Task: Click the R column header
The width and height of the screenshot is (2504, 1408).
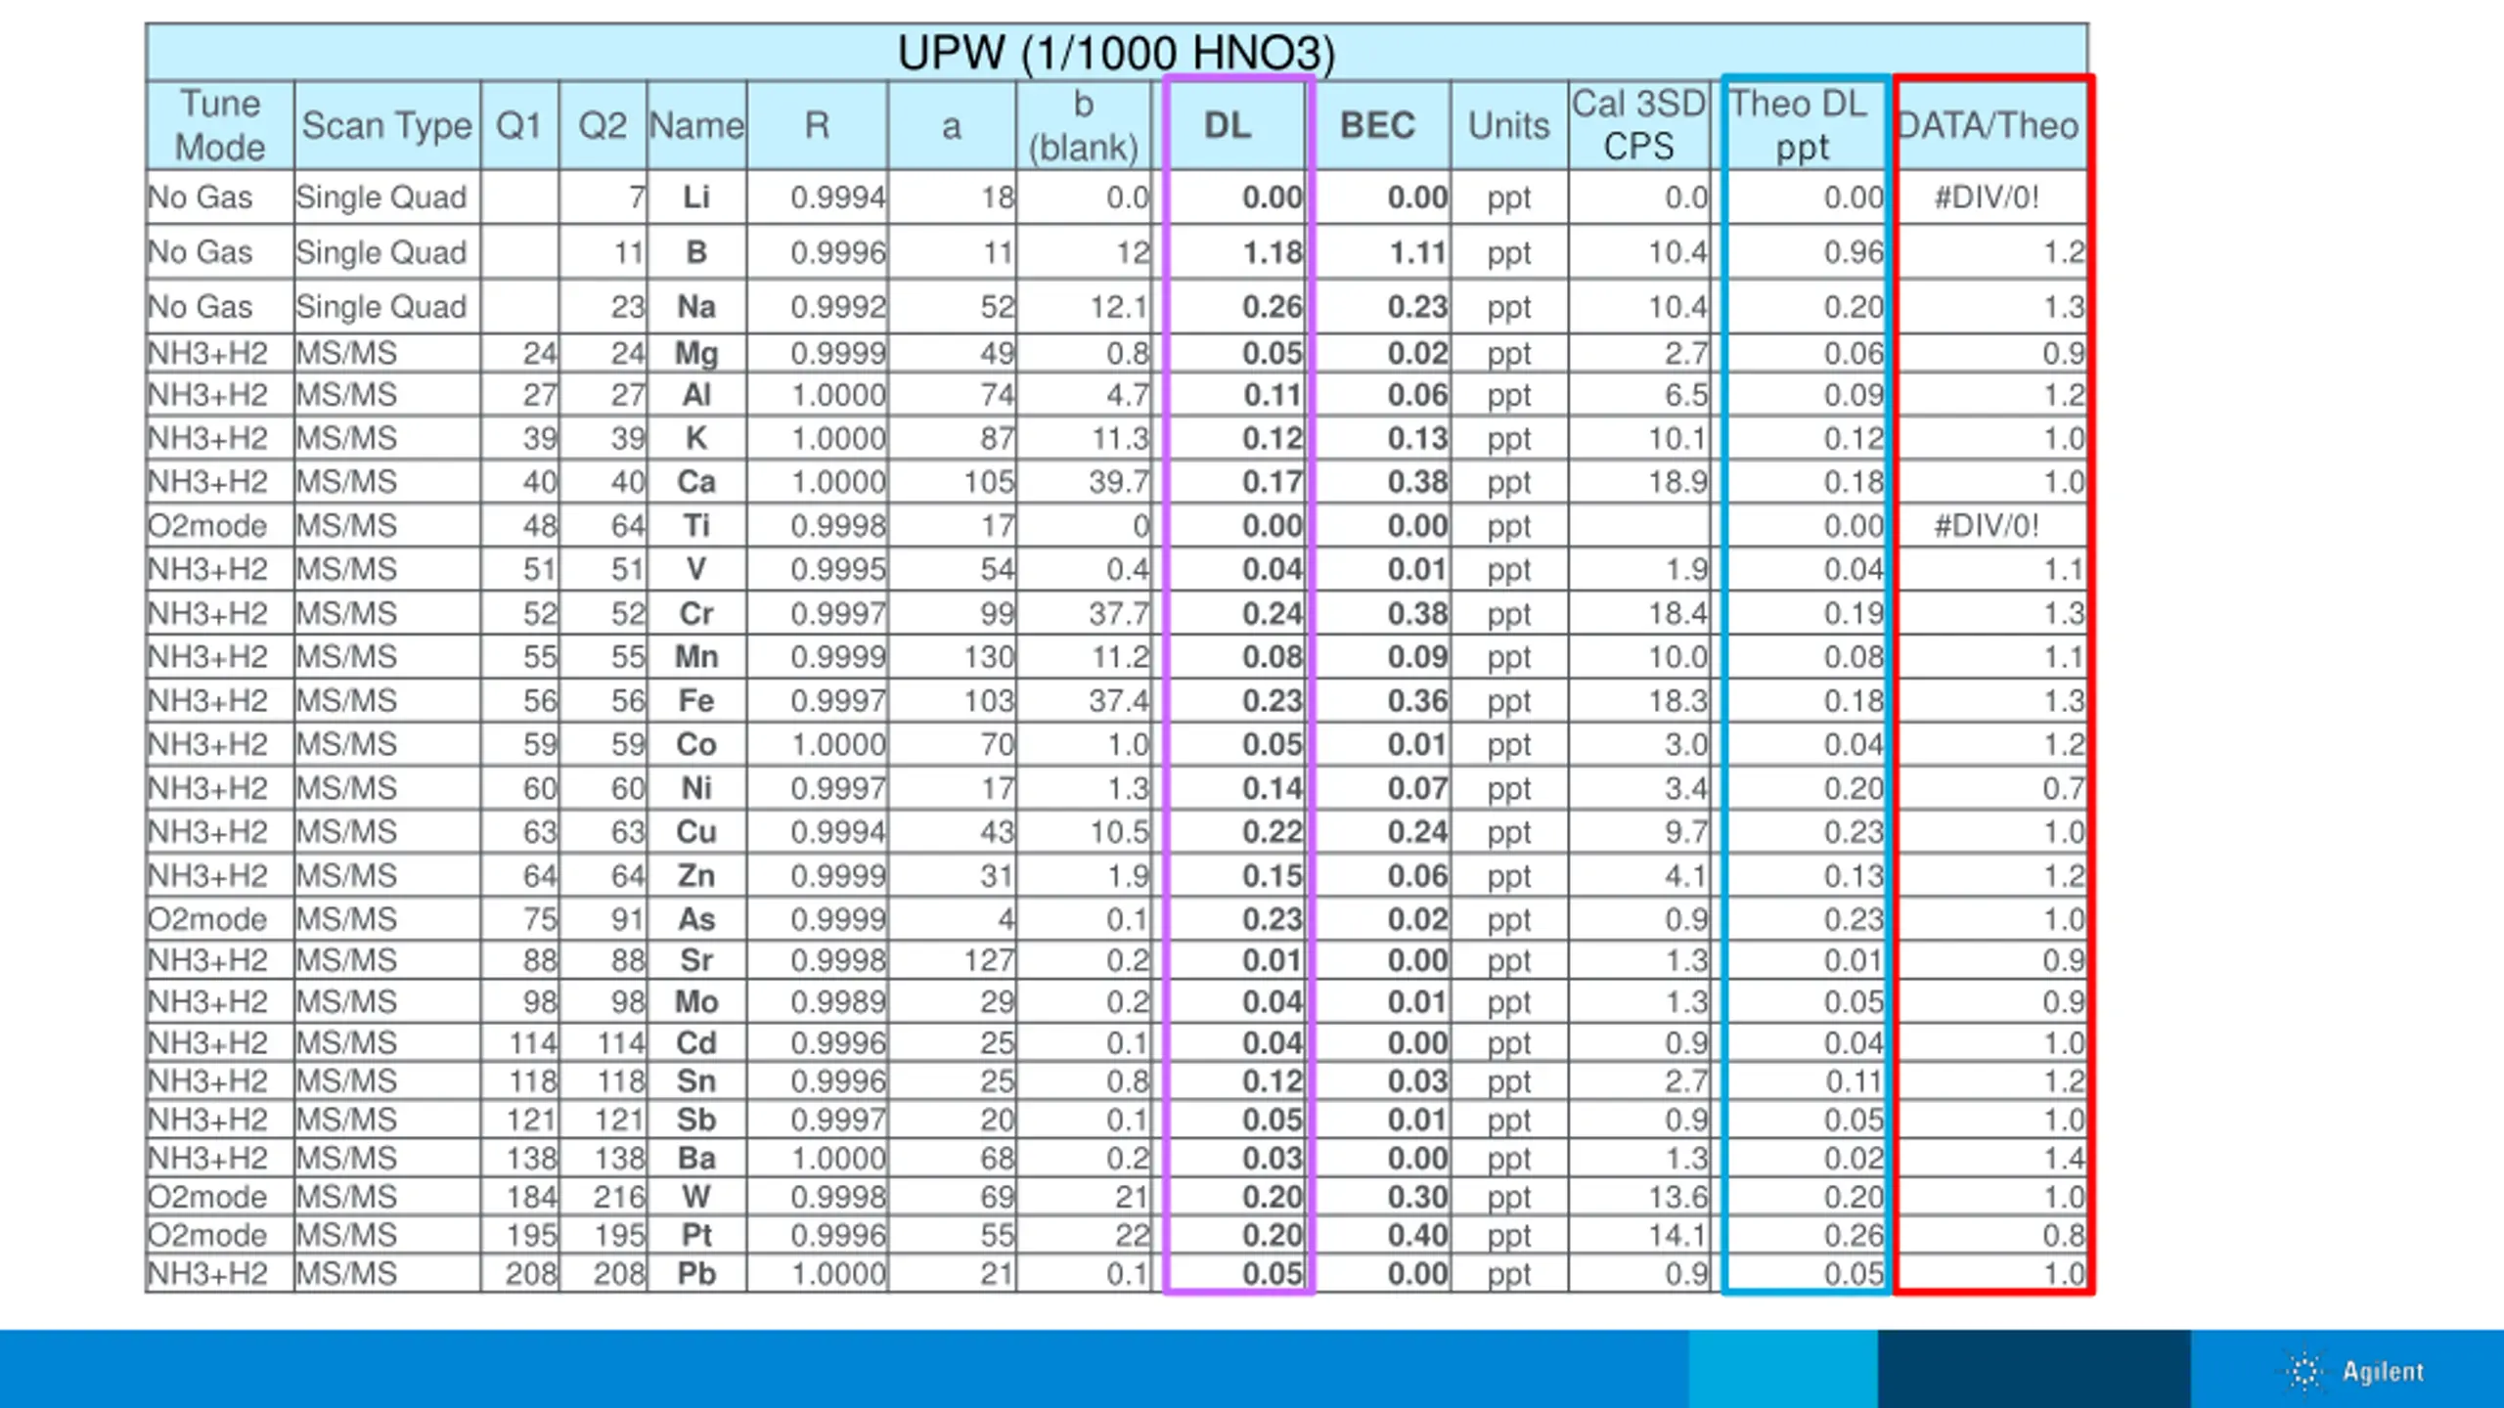Action: 817,125
